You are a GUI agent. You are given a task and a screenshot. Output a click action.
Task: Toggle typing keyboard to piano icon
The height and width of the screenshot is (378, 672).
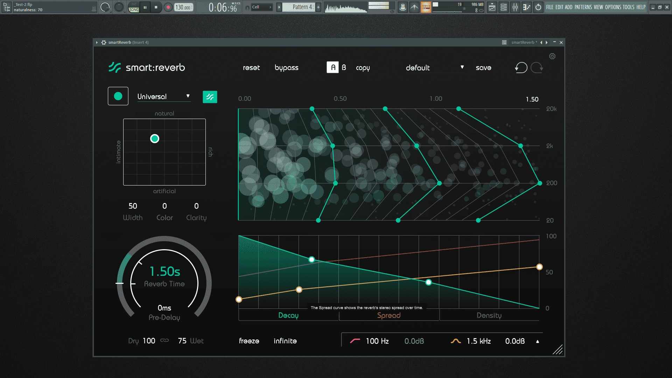414,7
